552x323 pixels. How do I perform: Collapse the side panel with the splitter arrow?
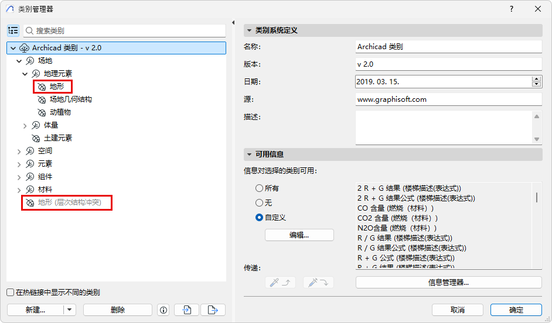(x=233, y=22)
